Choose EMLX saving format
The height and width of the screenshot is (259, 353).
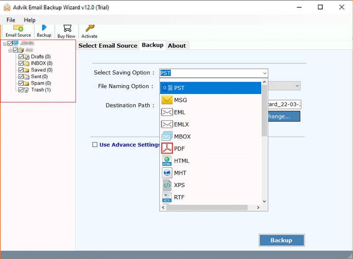pyautogui.click(x=210, y=124)
